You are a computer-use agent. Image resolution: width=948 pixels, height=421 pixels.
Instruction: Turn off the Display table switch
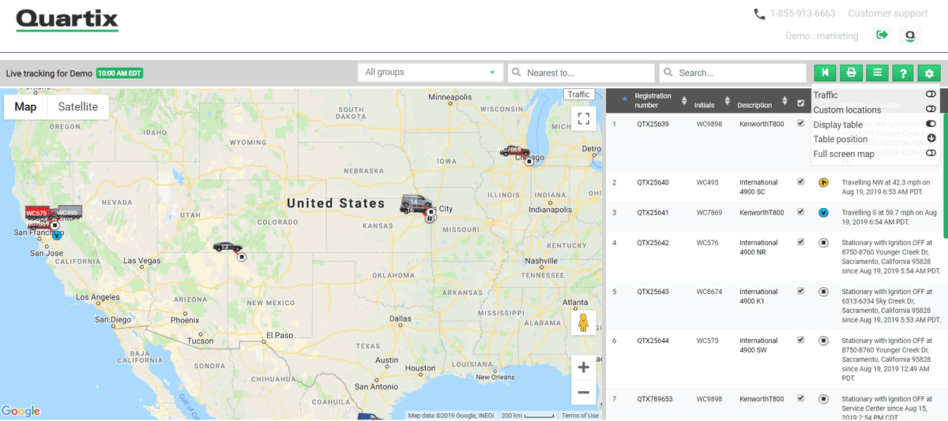click(x=931, y=124)
